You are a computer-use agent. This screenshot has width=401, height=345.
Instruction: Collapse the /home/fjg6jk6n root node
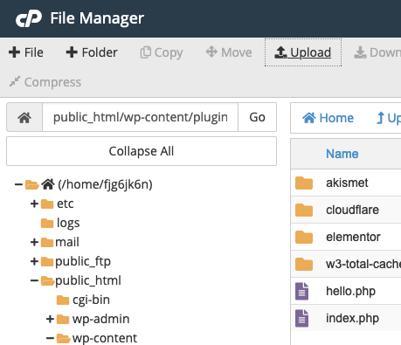(x=18, y=184)
